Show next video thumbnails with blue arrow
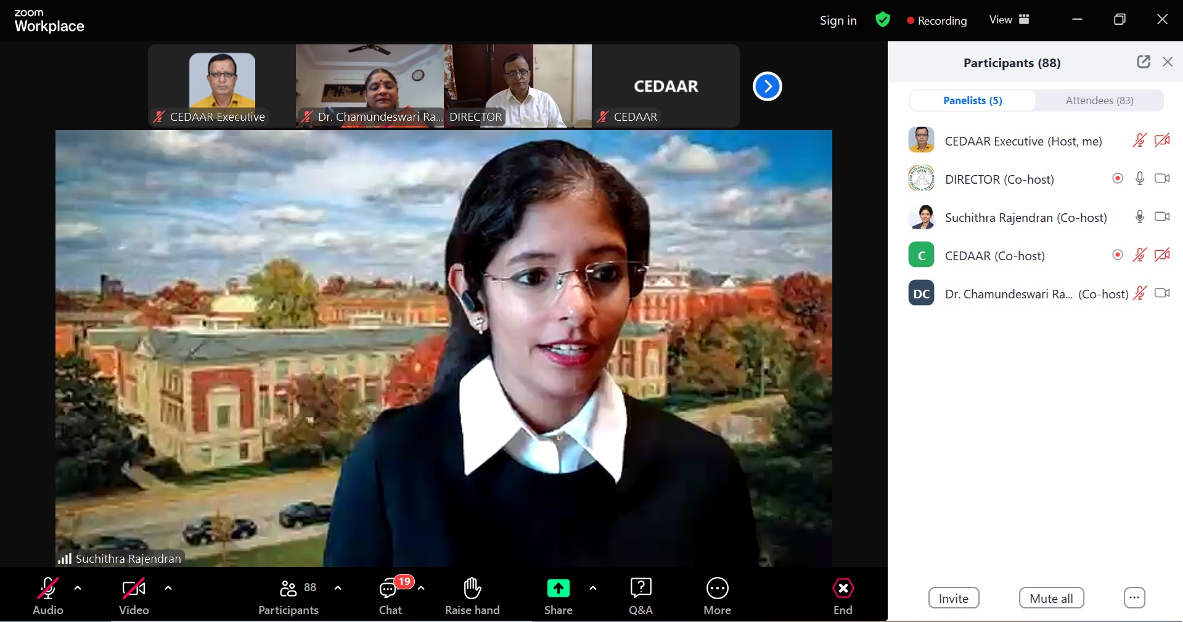 [767, 86]
